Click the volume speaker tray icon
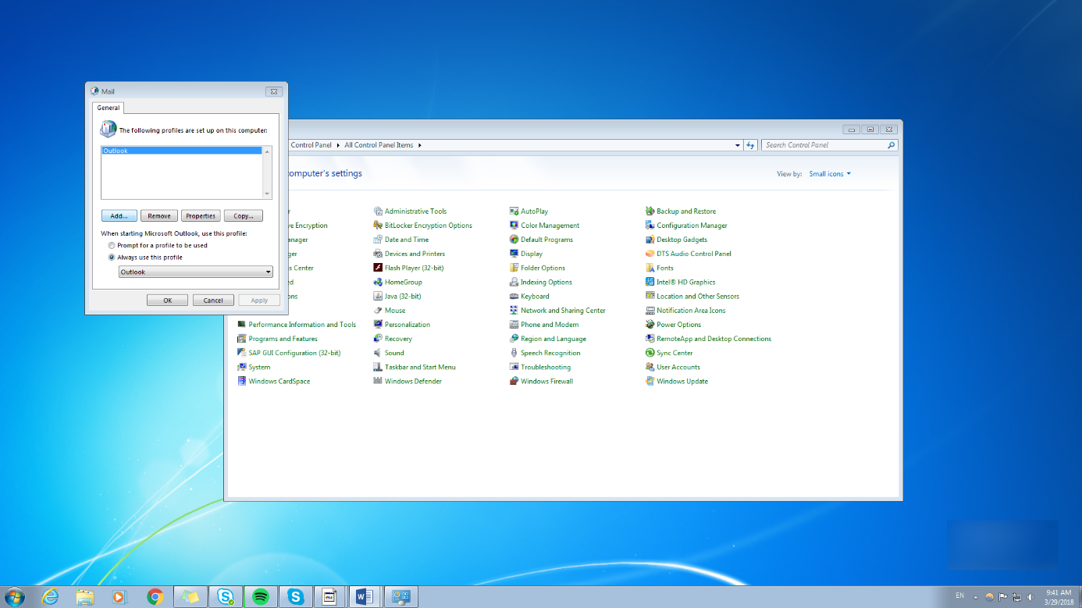Viewport: 1082px width, 608px height. pos(1030,597)
